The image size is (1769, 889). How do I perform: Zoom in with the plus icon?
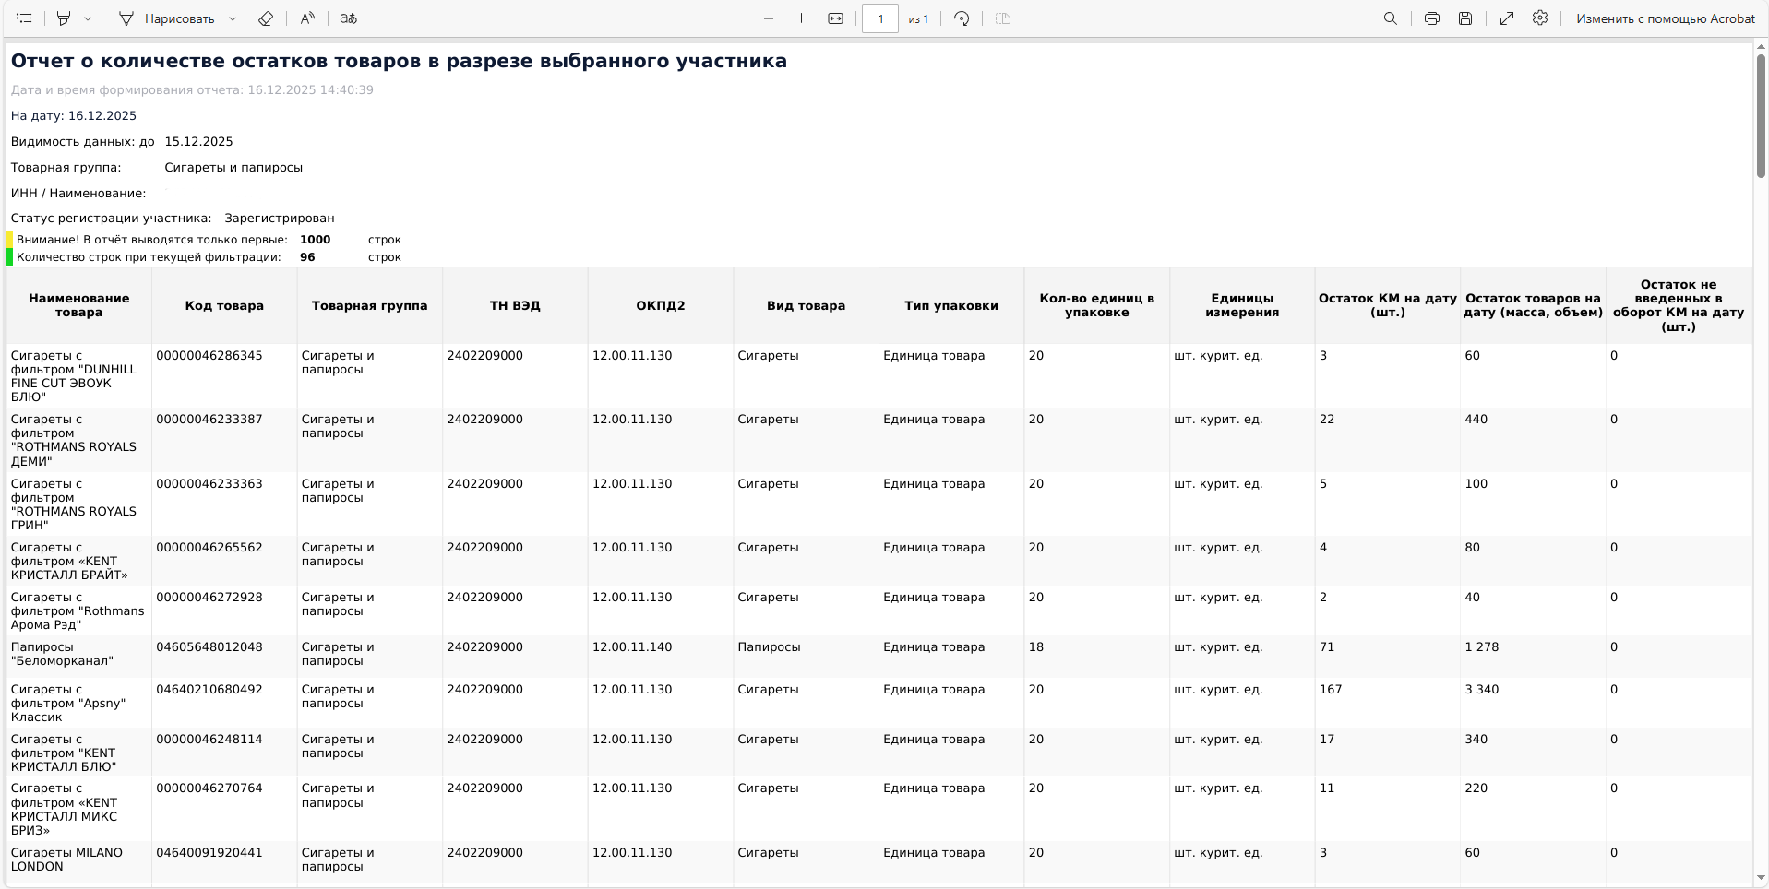pyautogui.click(x=801, y=18)
